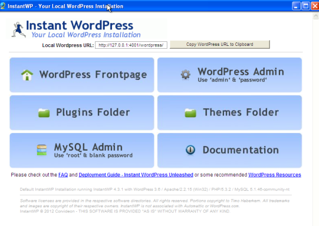
Task: Click inside the Local Wordpress URL field
Action: coord(131,45)
